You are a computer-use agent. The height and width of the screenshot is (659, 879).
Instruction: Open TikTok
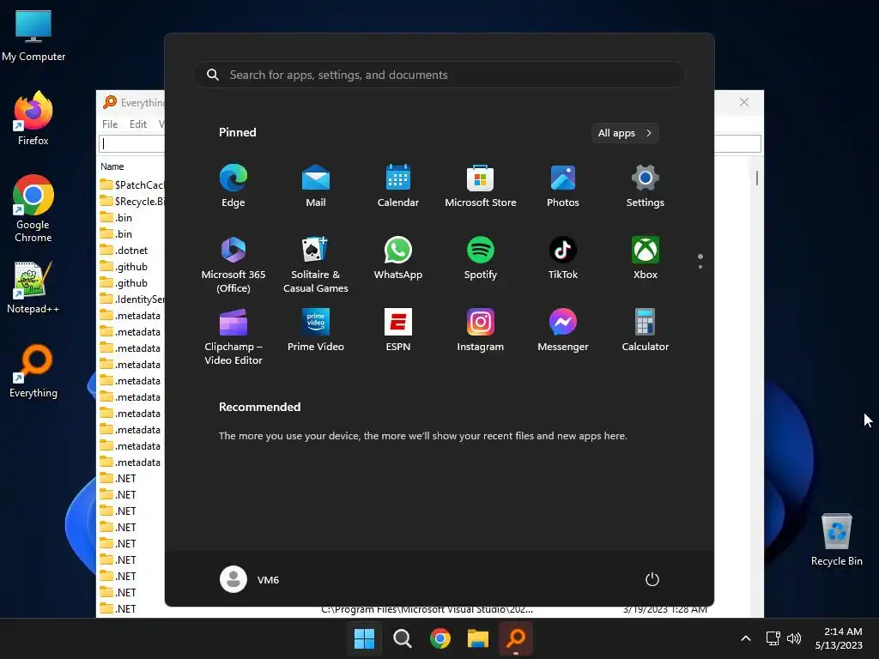[x=563, y=258]
